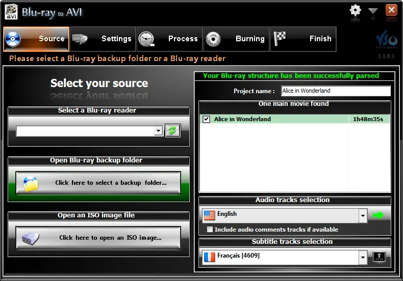
Task: Edit the Project name field
Action: coord(336,91)
